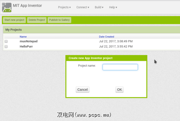Tick the HelloPurr project checkbox
The height and width of the screenshot is (121, 180).
pos(6,46)
